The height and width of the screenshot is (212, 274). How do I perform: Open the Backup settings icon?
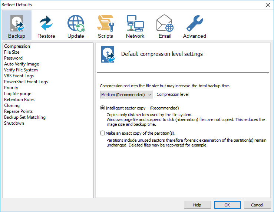17,24
